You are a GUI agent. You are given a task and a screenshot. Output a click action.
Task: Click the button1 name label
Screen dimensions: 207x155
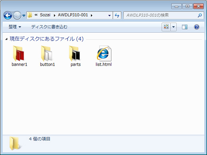coord(47,65)
